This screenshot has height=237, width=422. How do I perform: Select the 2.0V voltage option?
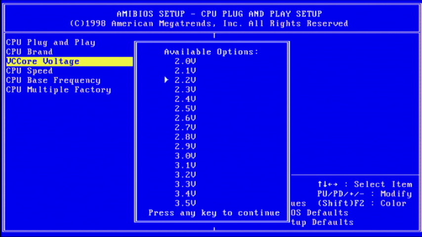[185, 61]
